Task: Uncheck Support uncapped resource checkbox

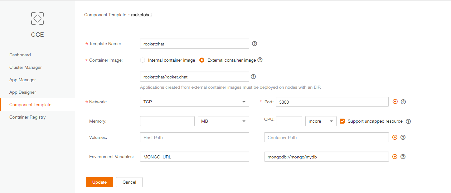Action: pyautogui.click(x=342, y=121)
